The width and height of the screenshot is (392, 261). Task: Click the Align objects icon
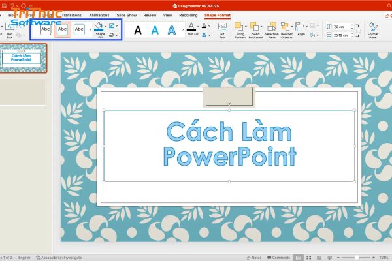299,26
